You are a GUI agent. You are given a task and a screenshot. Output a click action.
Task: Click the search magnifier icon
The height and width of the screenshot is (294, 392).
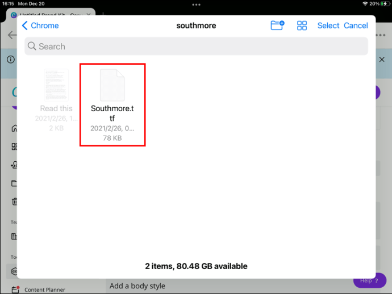point(32,46)
